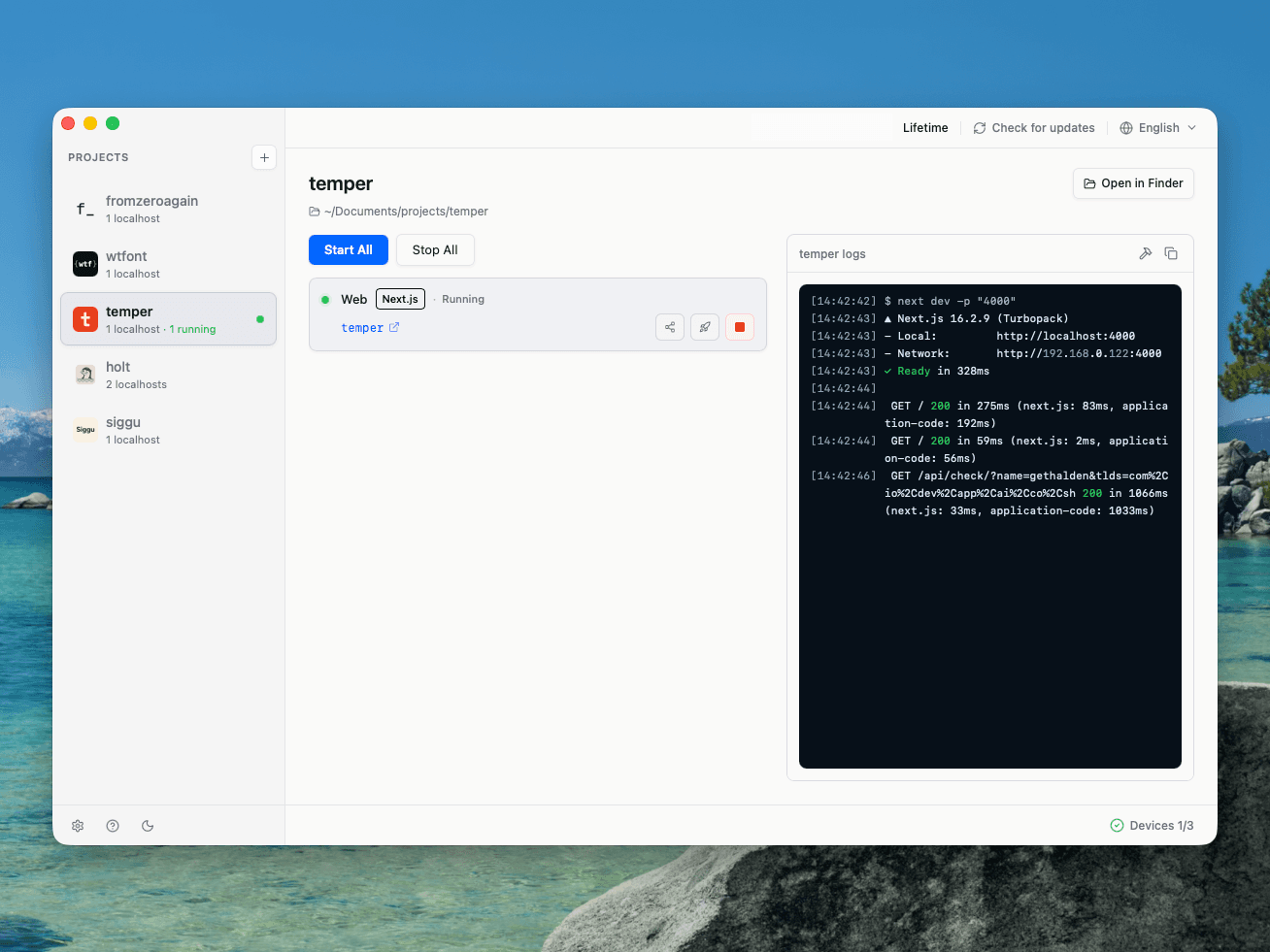Click the Lifetime license label

[925, 128]
